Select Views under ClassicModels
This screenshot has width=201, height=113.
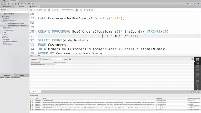tap(7, 19)
